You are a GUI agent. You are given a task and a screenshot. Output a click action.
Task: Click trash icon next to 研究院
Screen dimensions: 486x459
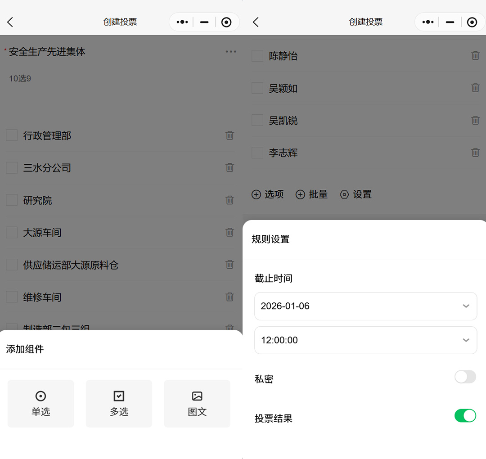click(229, 200)
